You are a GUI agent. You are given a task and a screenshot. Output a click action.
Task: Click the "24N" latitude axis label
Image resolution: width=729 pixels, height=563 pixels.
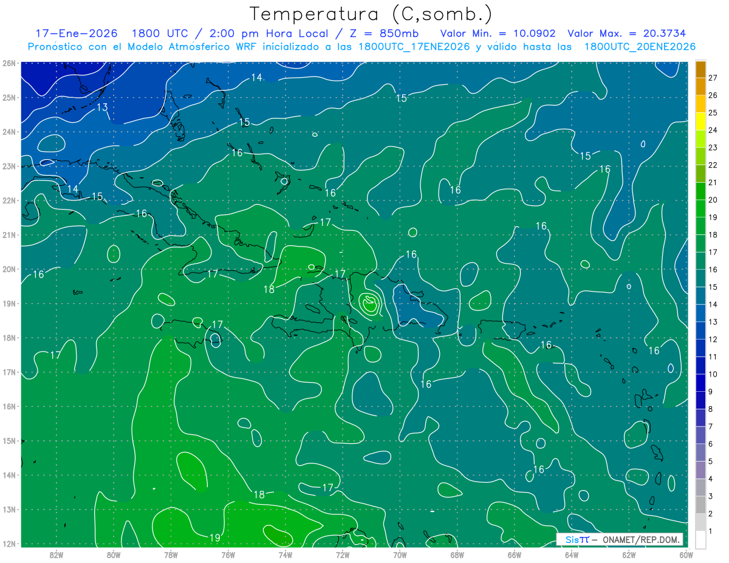click(9, 132)
